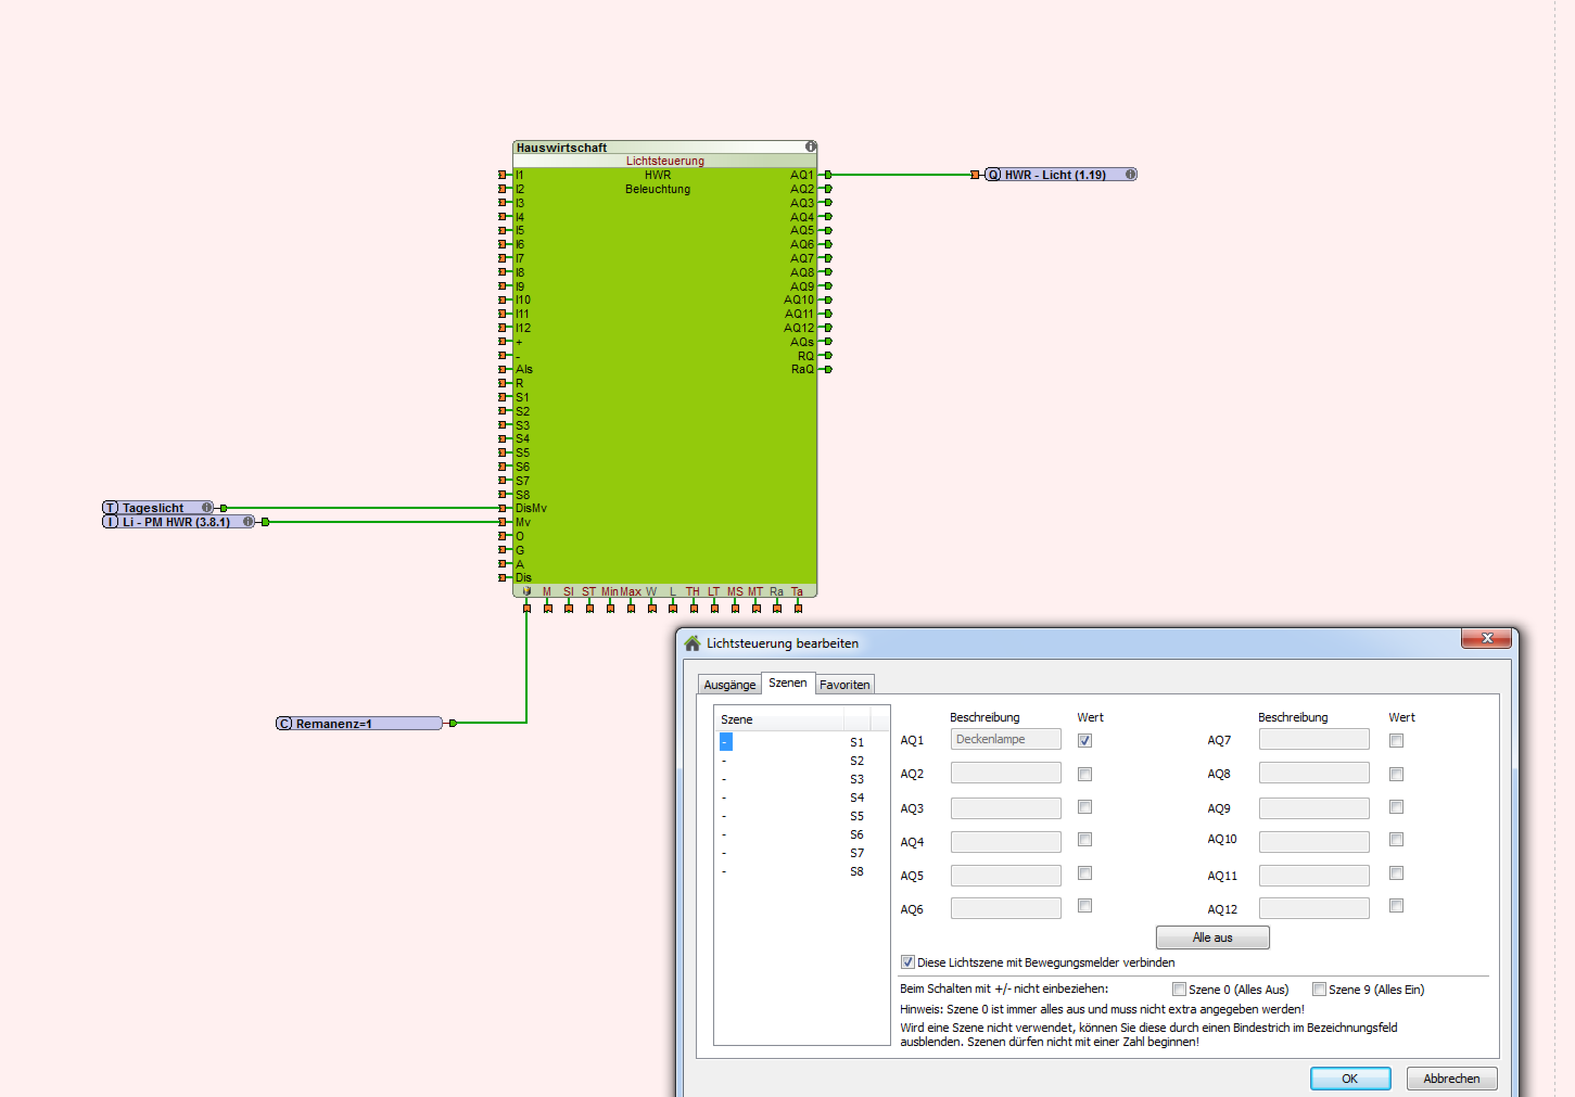
Task: Click the T icon of Tageslicht block
Action: coord(110,508)
